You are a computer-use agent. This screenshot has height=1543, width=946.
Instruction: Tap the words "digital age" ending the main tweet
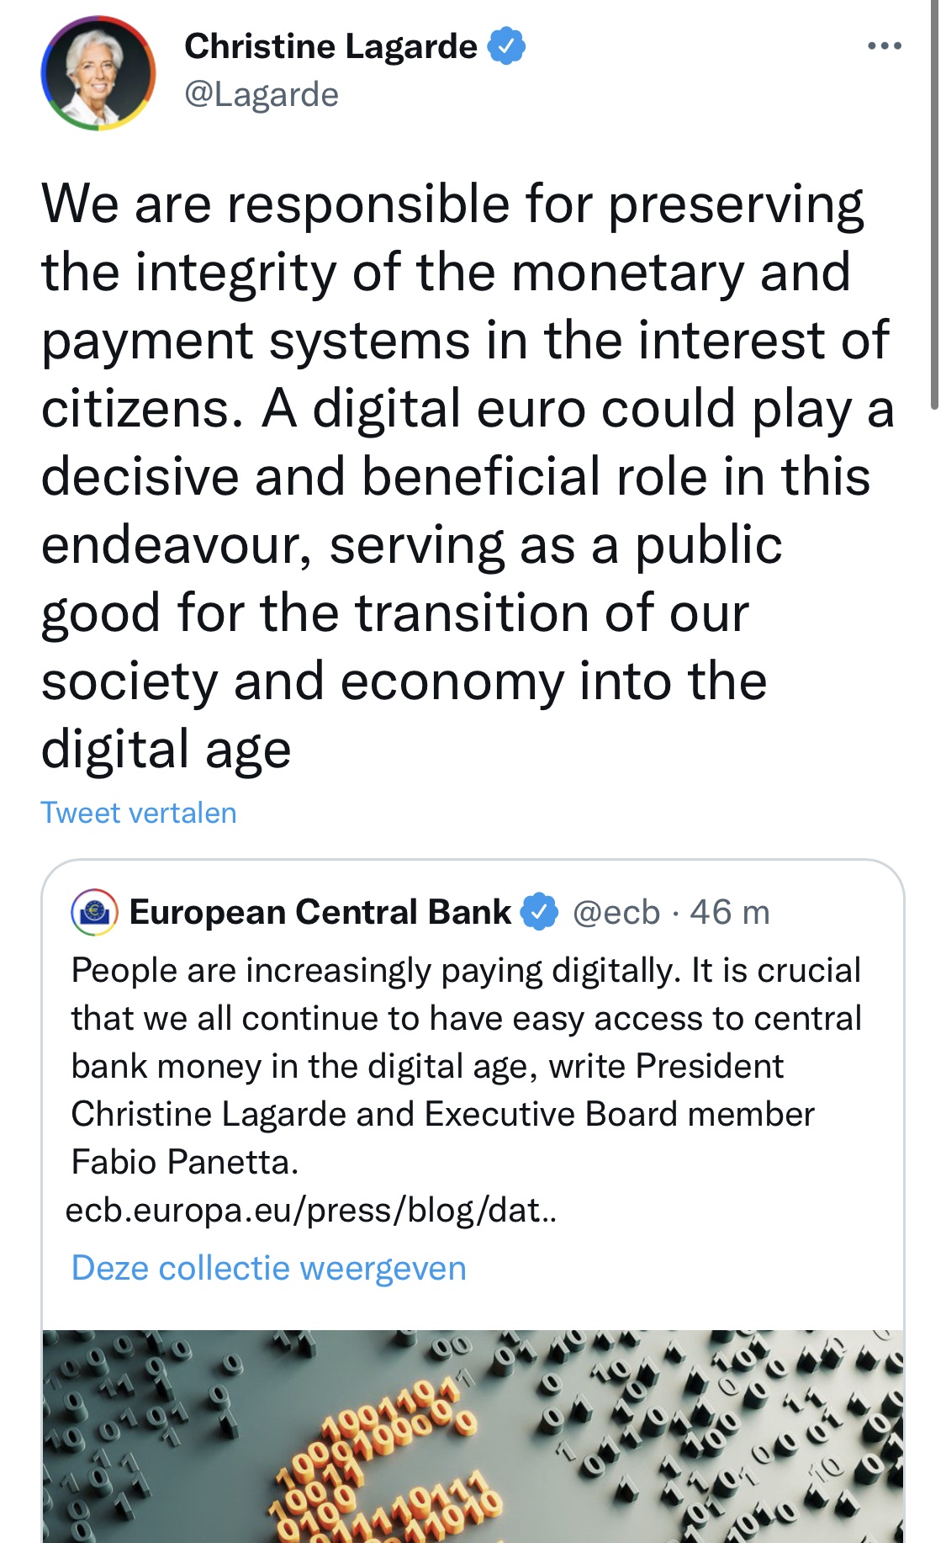166,750
